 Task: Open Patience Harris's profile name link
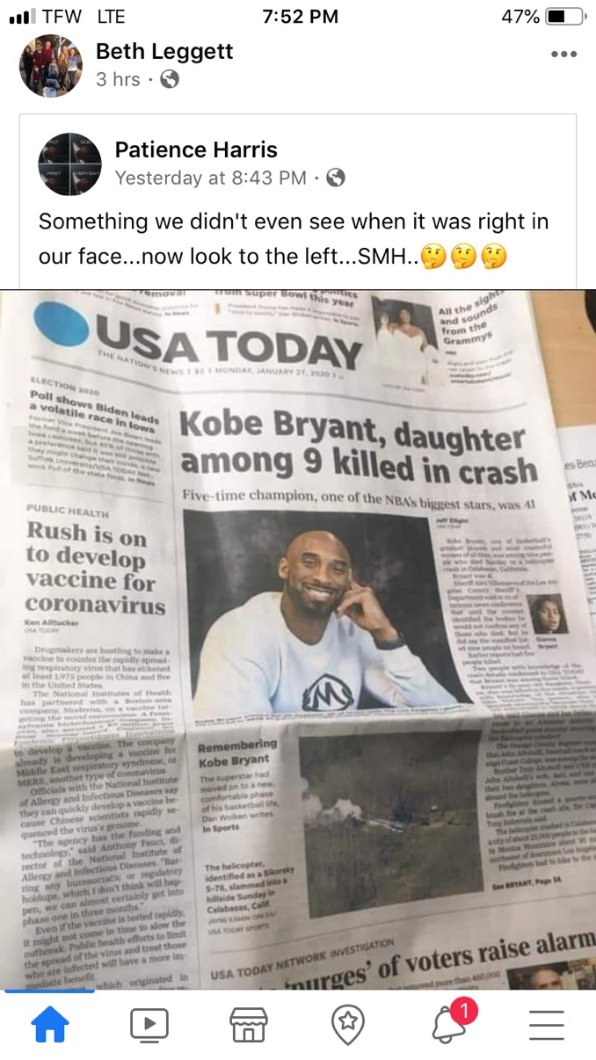click(x=196, y=149)
